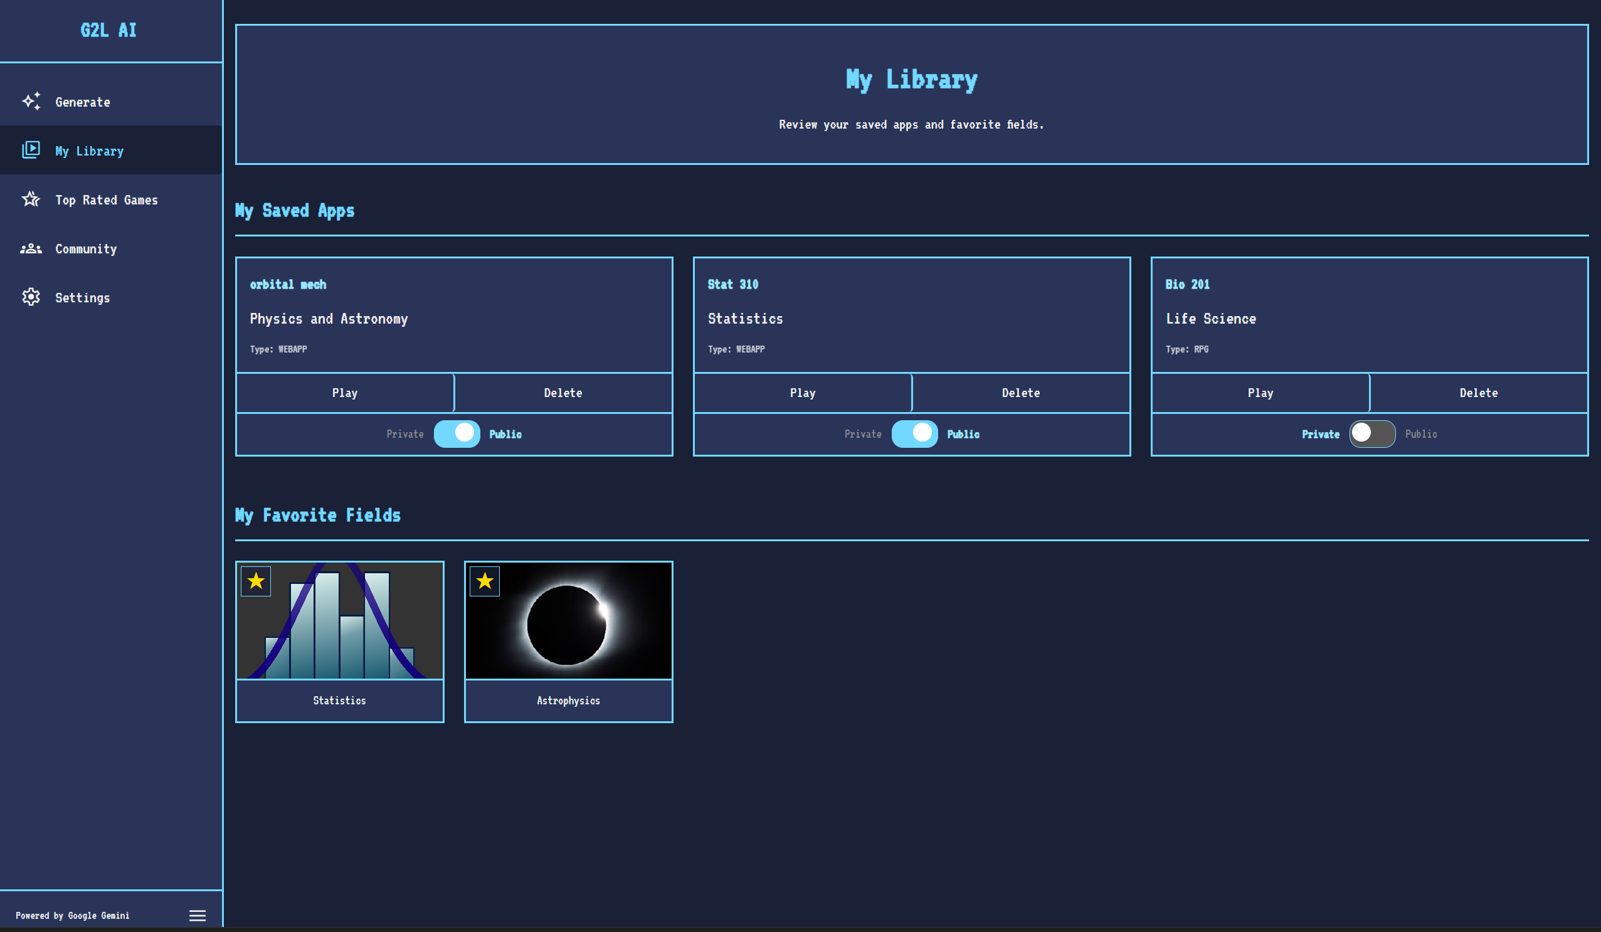The width and height of the screenshot is (1601, 932).
Task: Toggle orbital mech app visibility switch
Action: [x=457, y=434]
